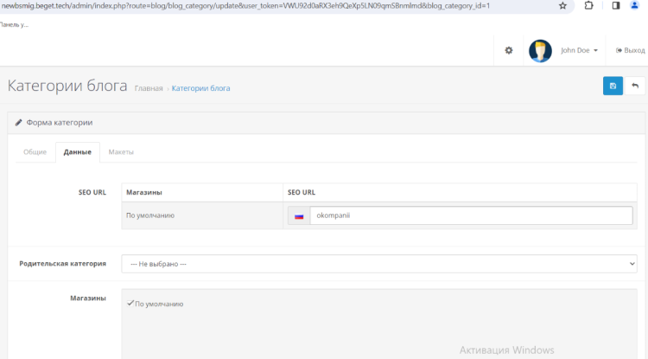Click the blue save button

tap(613, 86)
